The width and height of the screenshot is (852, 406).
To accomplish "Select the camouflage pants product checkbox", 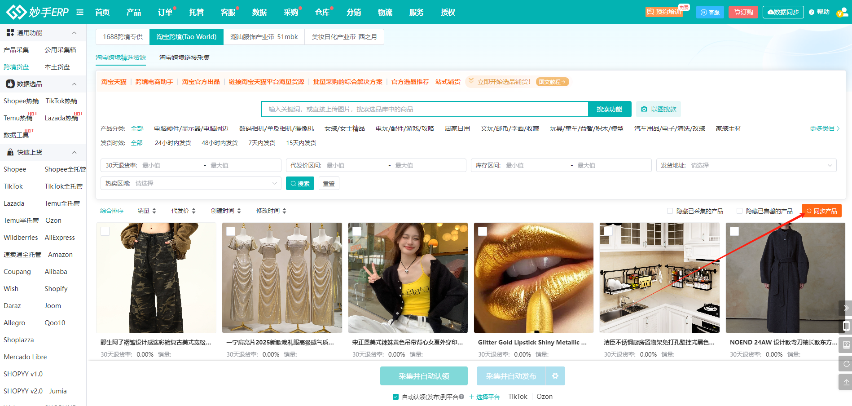I will (105, 231).
